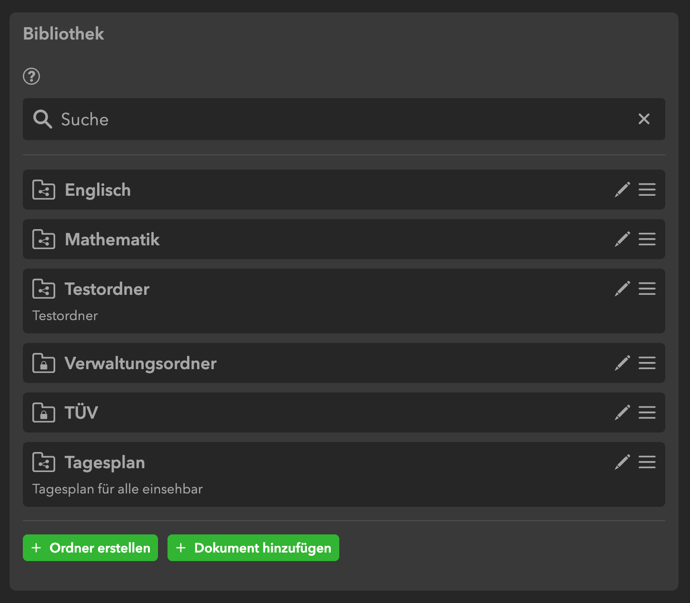Click the help question mark icon
Viewport: 690px width, 603px height.
click(31, 76)
